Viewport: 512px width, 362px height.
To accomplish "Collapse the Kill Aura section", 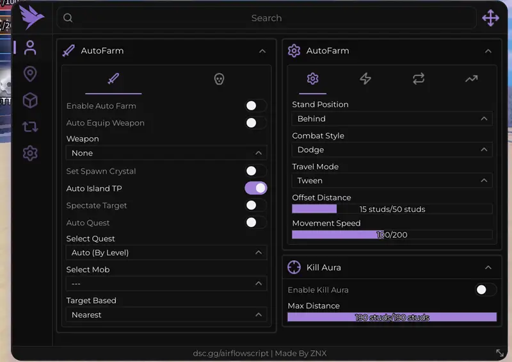I will tap(488, 267).
